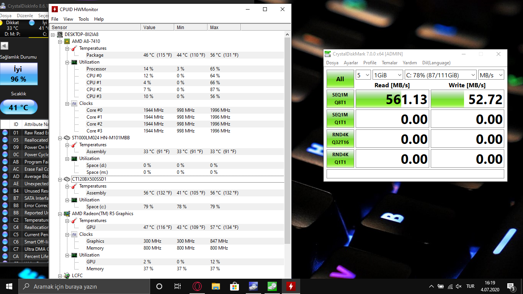Expand the LCFC node
Screen dimensions: 523x294
(60, 276)
